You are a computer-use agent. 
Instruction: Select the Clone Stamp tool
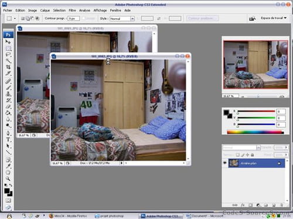tap(8, 94)
